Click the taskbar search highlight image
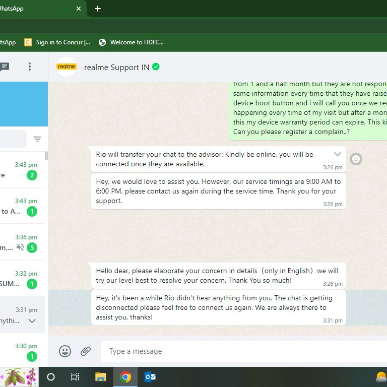The width and height of the screenshot is (387, 387). [19, 377]
